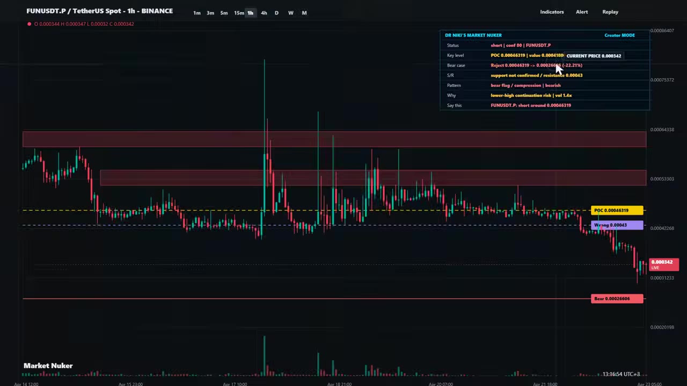Open the Indicators menu
This screenshot has height=386, width=687.
(552, 12)
